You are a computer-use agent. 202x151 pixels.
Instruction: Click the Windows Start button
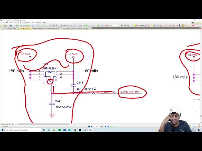(3, 130)
